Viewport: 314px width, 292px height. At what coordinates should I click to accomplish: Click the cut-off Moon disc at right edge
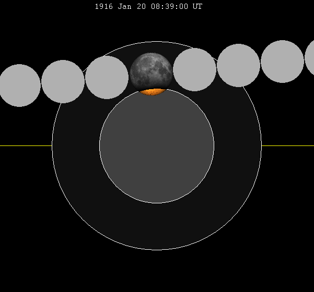(x=310, y=58)
